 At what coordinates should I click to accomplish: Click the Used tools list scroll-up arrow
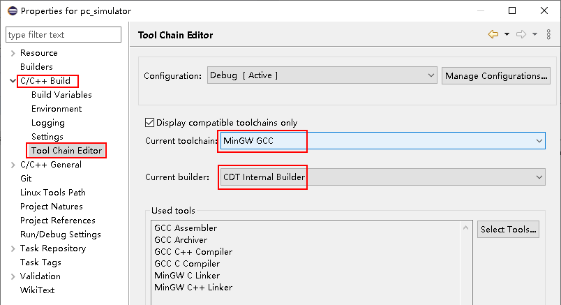click(x=465, y=228)
